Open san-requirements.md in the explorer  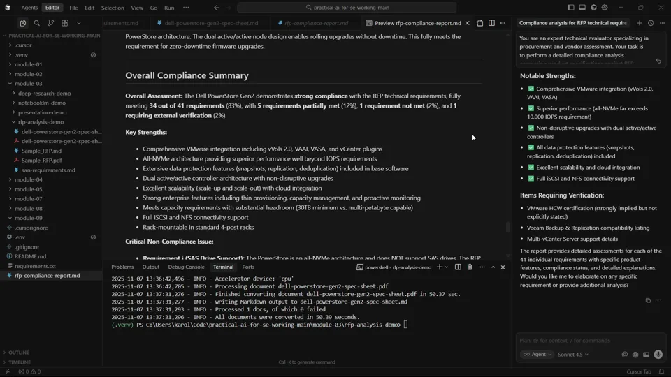[48, 170]
